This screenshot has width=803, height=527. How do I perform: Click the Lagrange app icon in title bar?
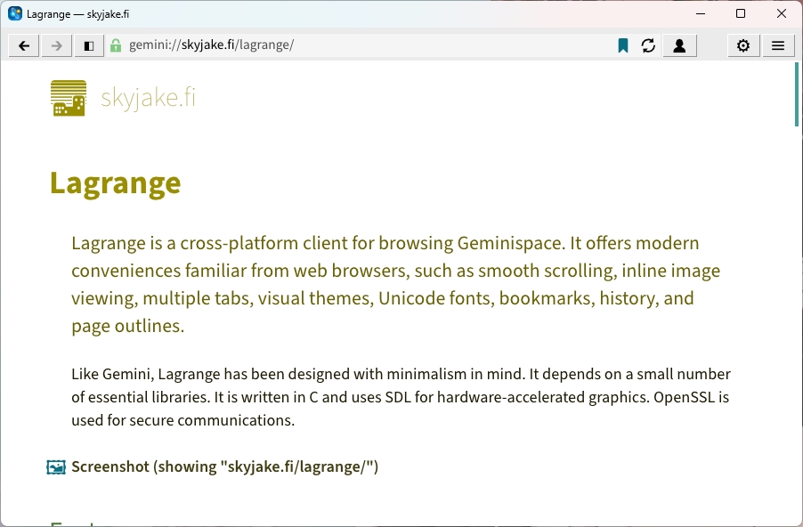point(15,14)
